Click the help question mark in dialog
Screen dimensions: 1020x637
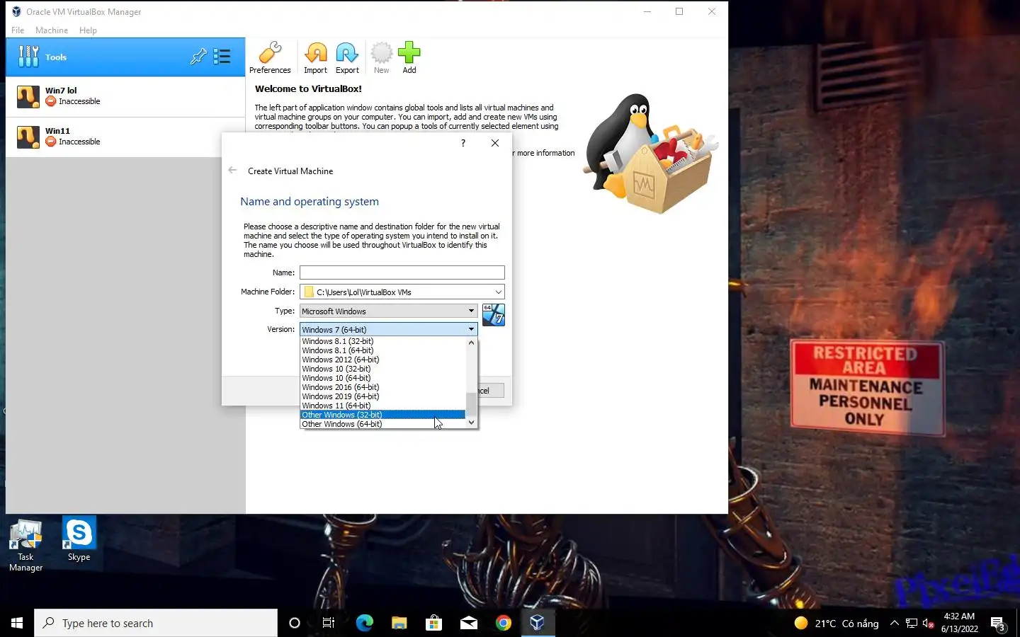pyautogui.click(x=463, y=143)
